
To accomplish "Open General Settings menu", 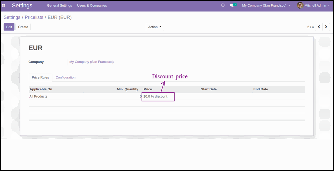I will tap(59, 6).
